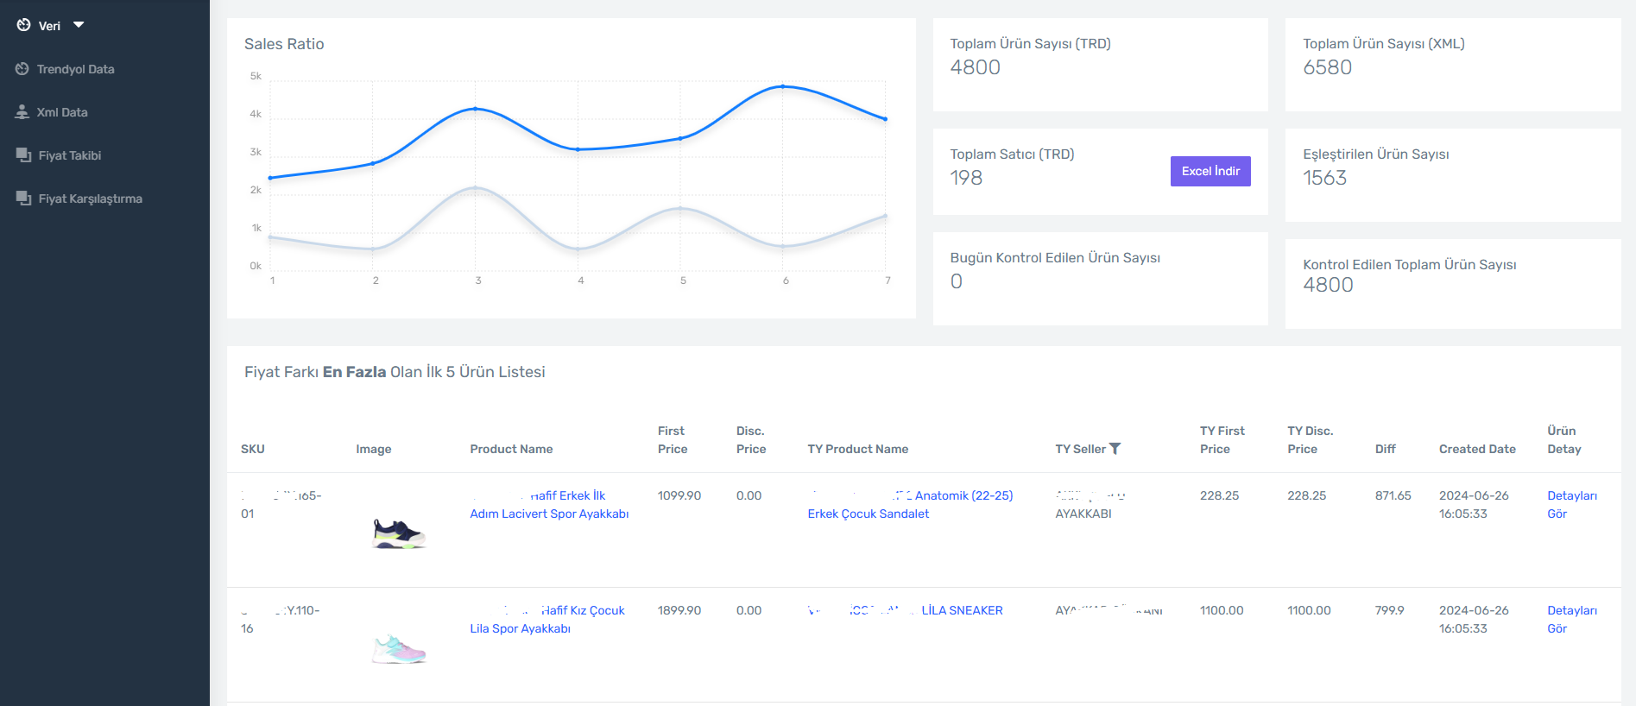Click the Fiyat Takibi sidebar icon
The height and width of the screenshot is (706, 1636).
[23, 155]
